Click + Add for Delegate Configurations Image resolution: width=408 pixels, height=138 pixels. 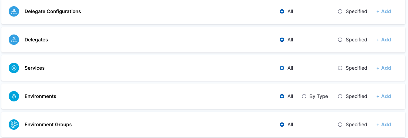click(x=384, y=11)
